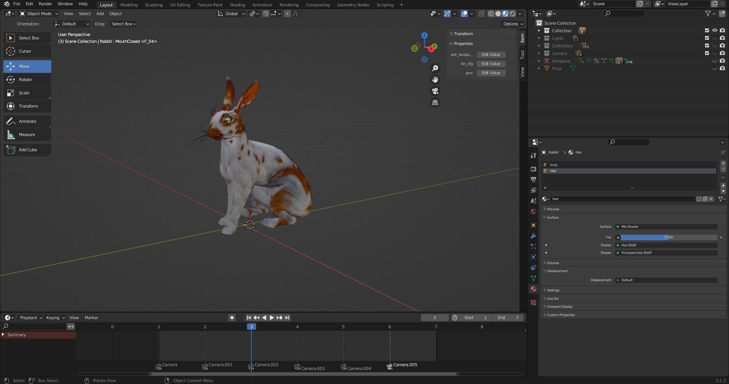This screenshot has height=384, width=729.
Task: Toggle camera view icon in viewport
Action: tap(435, 91)
